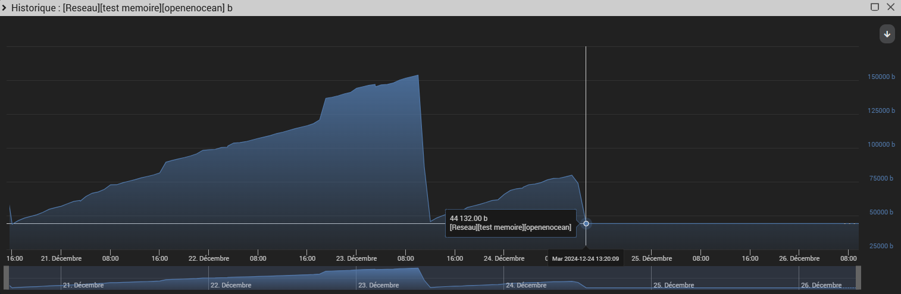Click the chart peak on 23 December morning
The width and height of the screenshot is (901, 294).
click(418, 75)
